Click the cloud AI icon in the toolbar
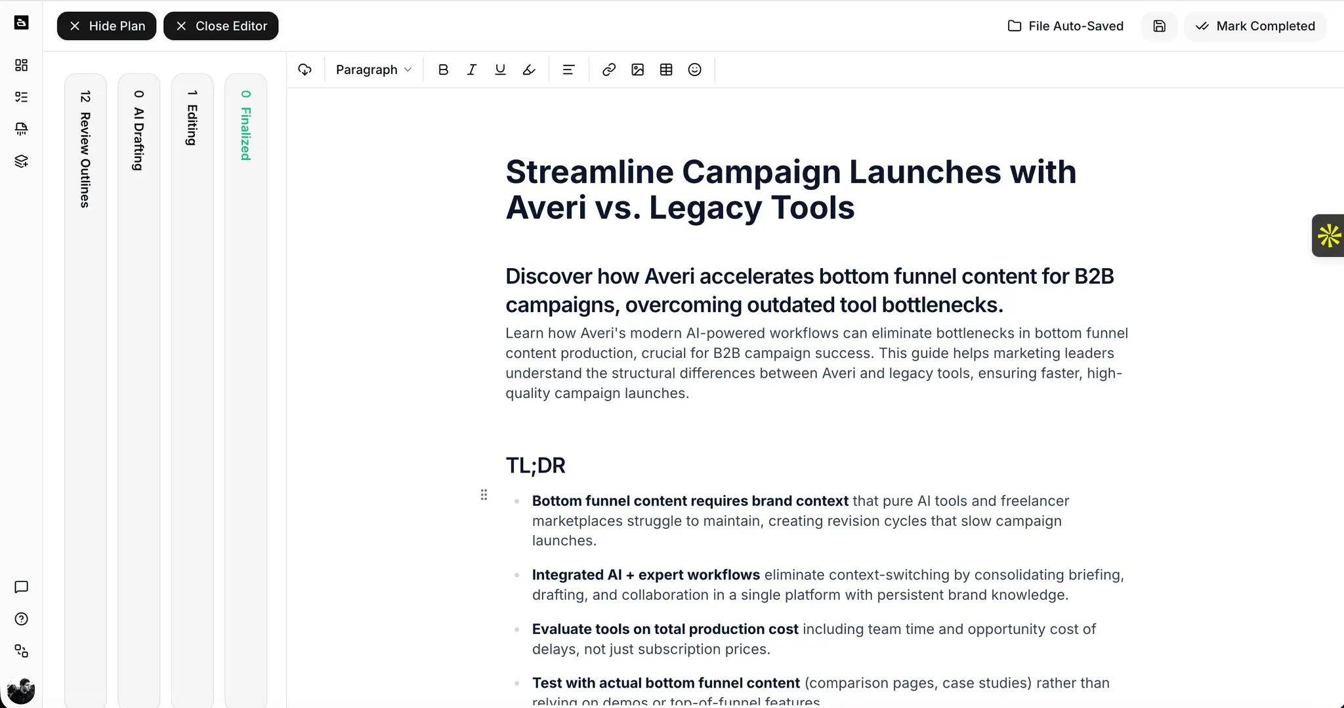1344x708 pixels. point(304,69)
